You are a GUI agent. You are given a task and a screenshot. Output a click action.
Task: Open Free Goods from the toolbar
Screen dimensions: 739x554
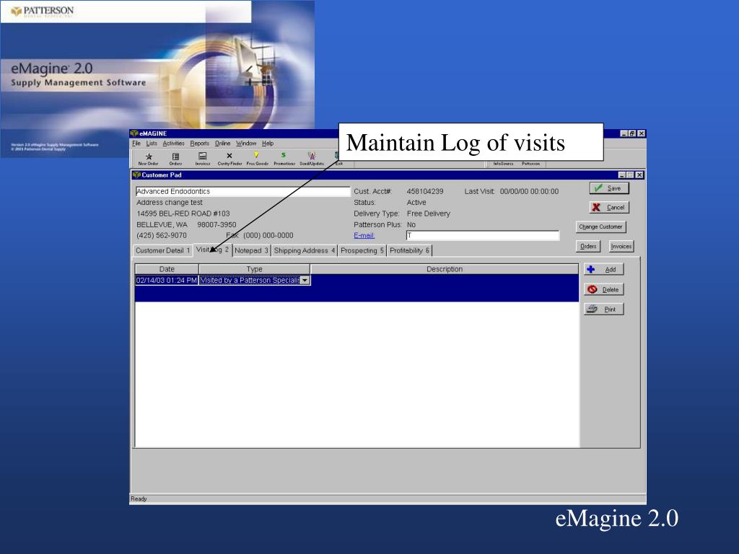[x=257, y=159]
